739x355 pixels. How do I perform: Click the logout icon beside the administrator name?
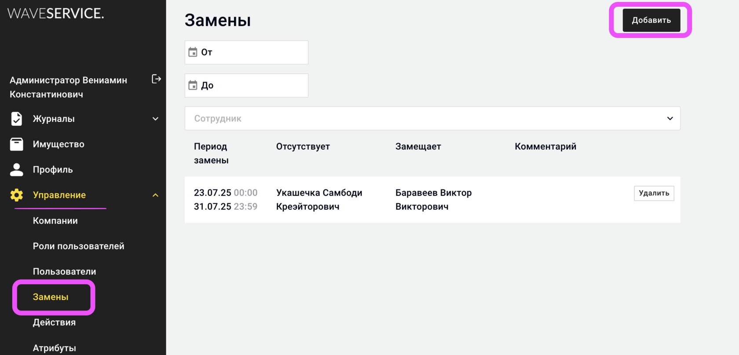click(x=156, y=79)
